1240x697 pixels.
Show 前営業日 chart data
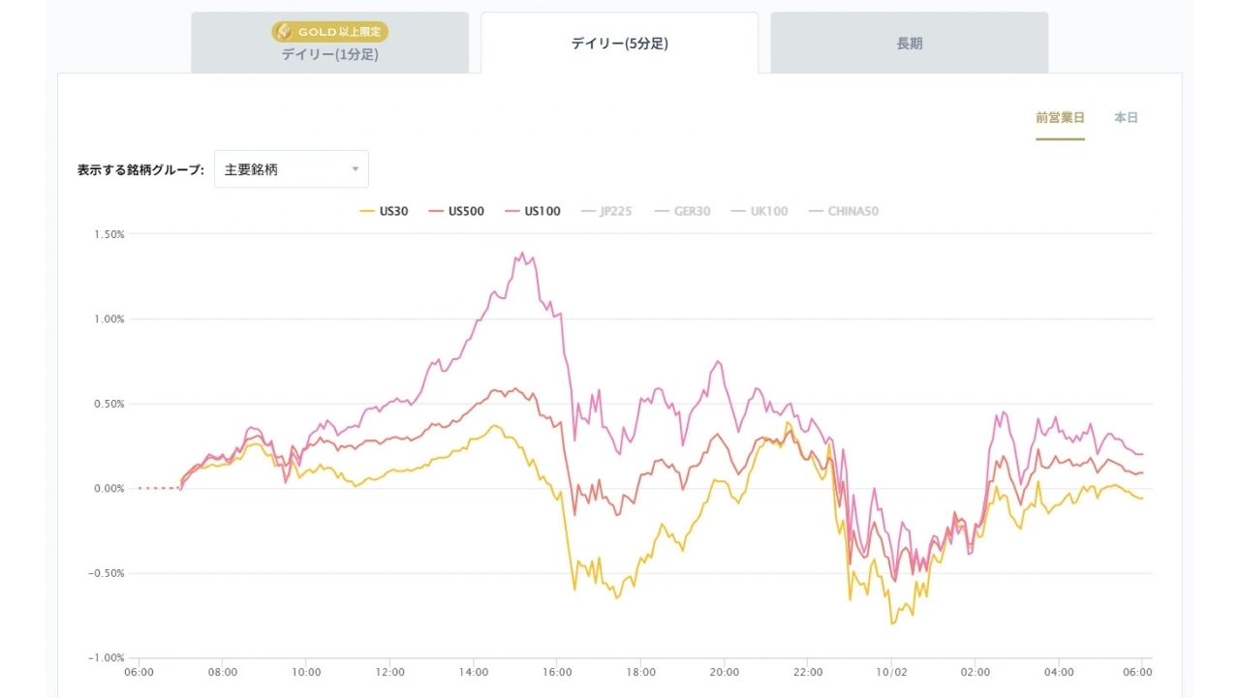(1060, 118)
